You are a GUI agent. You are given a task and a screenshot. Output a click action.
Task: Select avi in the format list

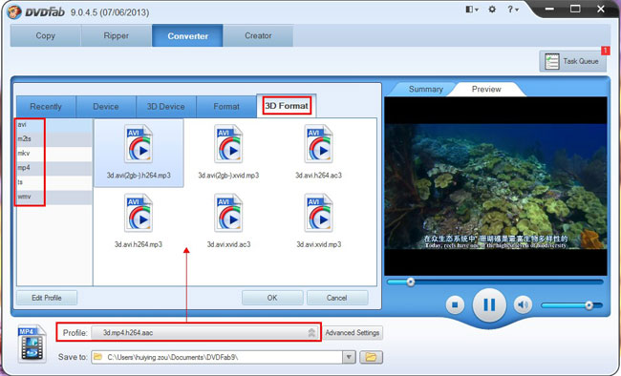tap(54, 125)
